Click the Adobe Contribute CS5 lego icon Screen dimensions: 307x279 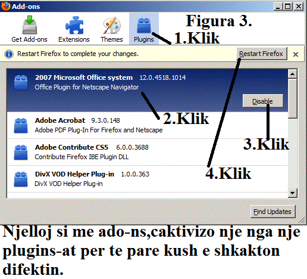click(21, 153)
